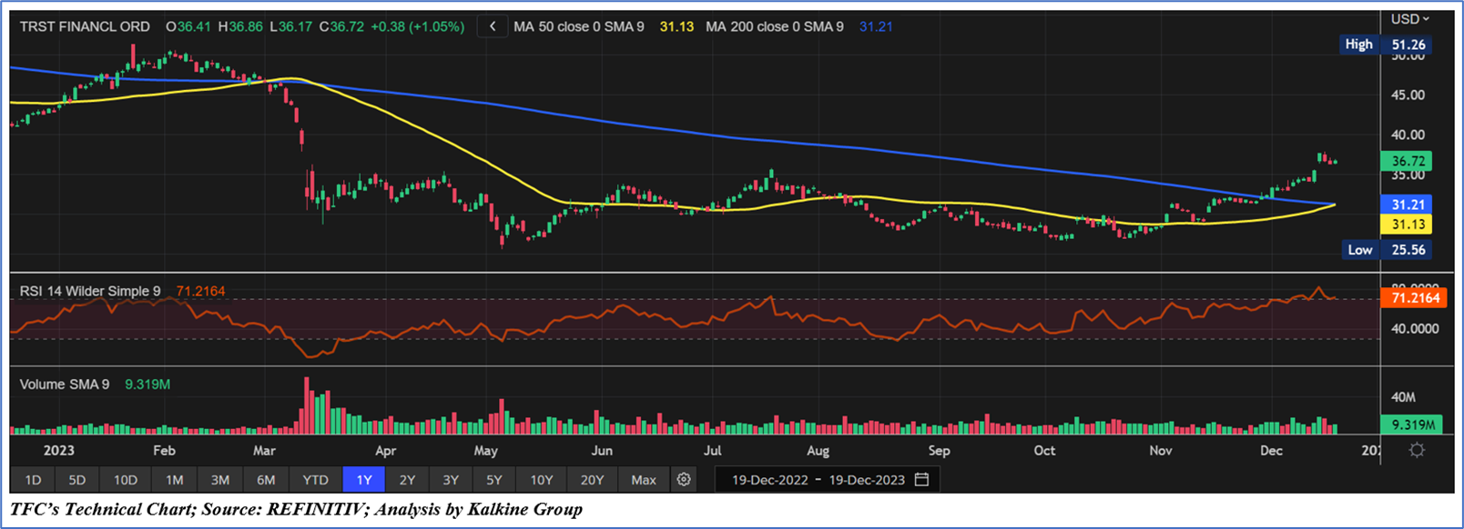Viewport: 1464px width, 529px height.
Task: Click the 36.72 last price tag
Action: (1407, 161)
